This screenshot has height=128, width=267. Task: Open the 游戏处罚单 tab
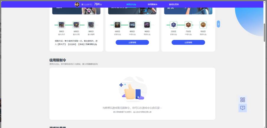click(x=174, y=4)
